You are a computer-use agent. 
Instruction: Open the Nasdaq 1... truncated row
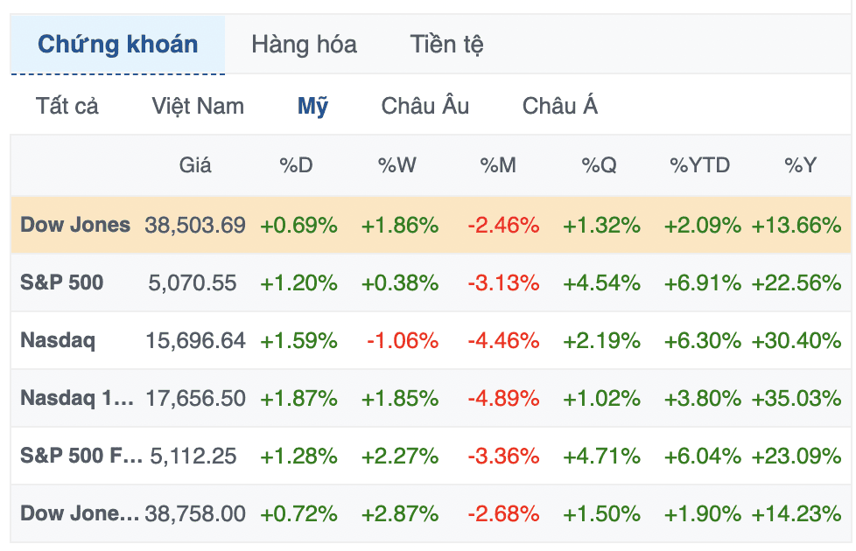(431, 398)
